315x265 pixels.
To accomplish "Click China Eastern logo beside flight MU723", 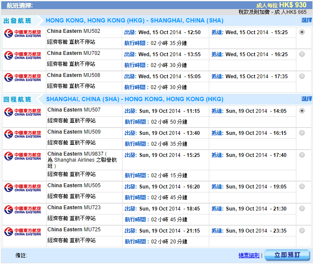I will click(x=23, y=210).
